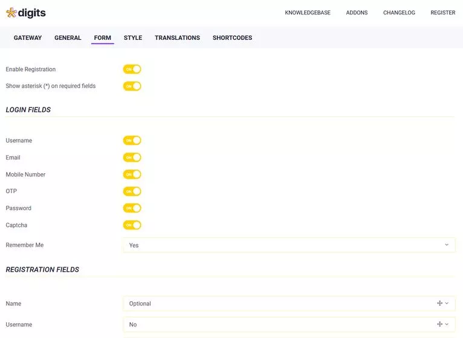
Task: Toggle the Enable Registration switch
Action: [x=132, y=69]
